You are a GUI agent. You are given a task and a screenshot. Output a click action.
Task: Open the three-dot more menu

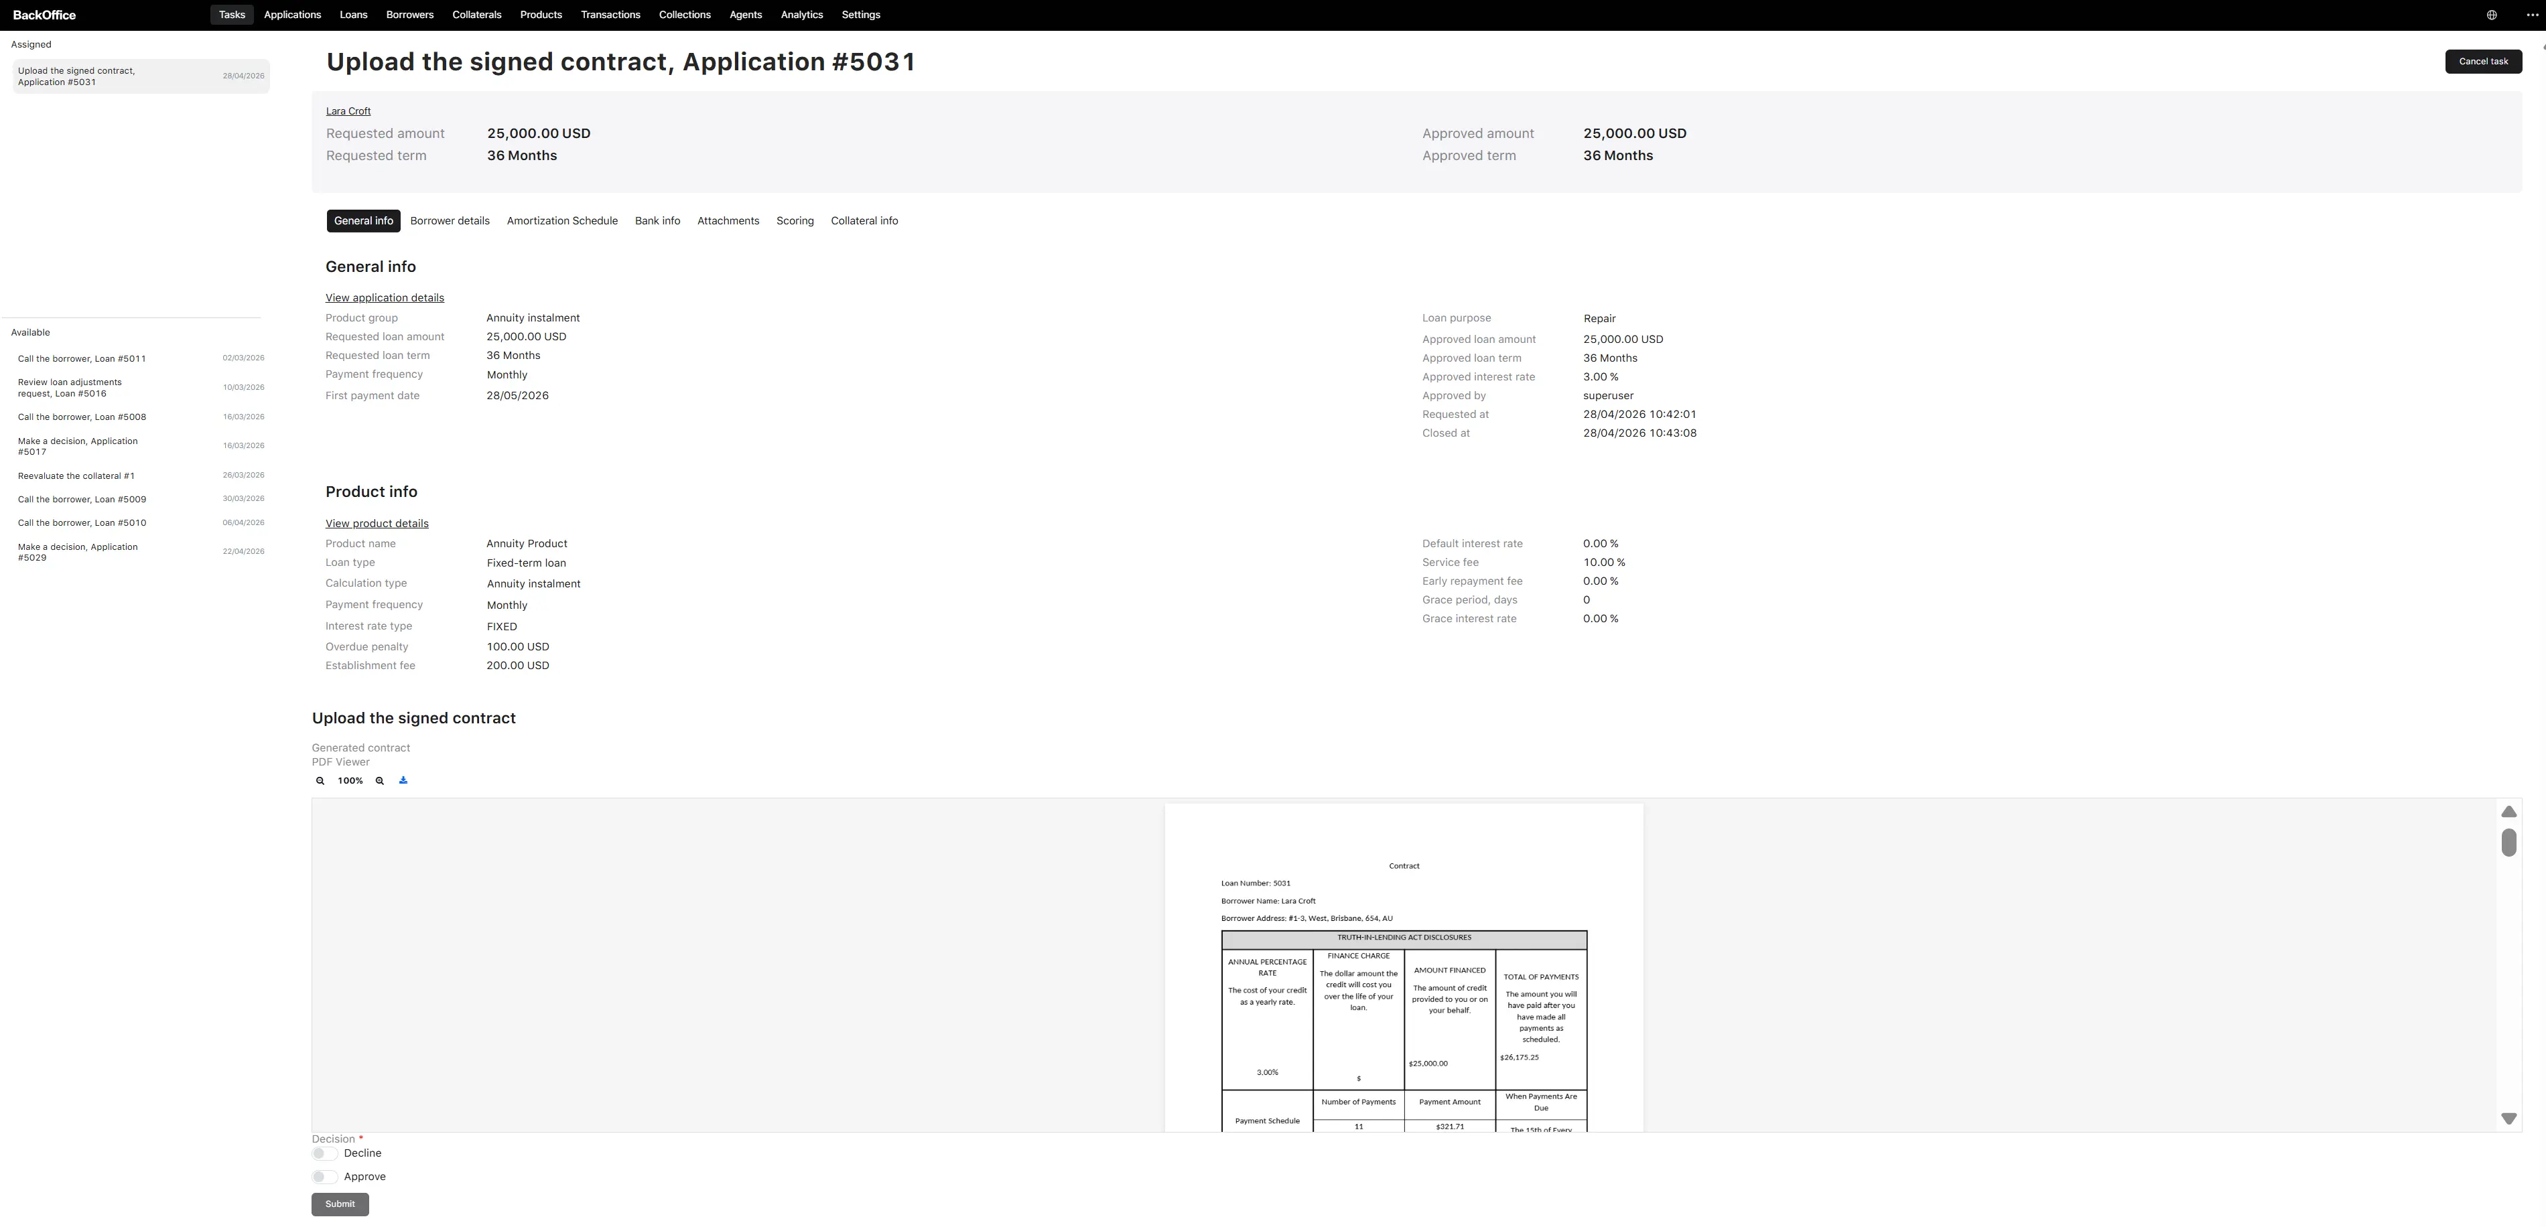pos(2531,15)
